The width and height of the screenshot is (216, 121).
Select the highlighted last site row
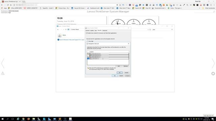(108, 58)
